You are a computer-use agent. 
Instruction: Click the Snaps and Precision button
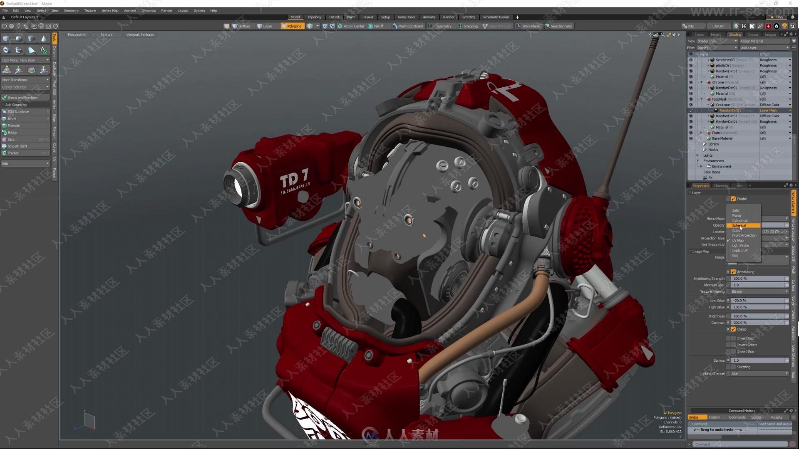coord(25,98)
